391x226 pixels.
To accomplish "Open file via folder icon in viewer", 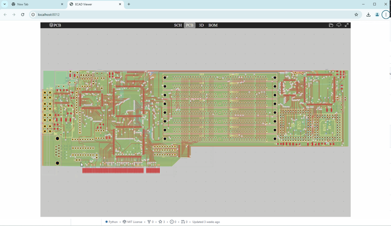I will pos(331,25).
